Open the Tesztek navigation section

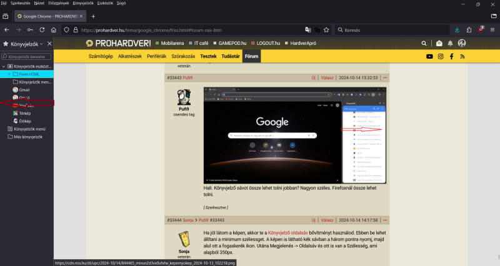pos(208,56)
